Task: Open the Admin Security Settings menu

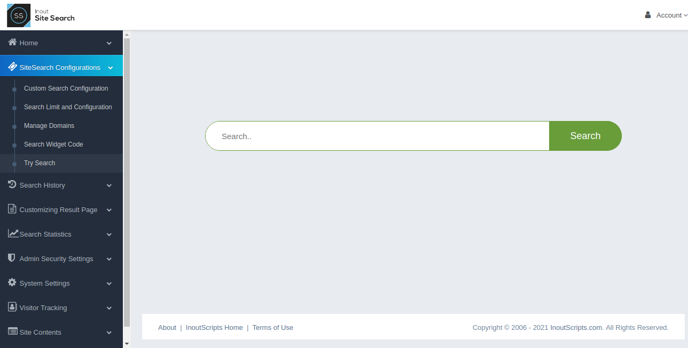Action: [61, 258]
